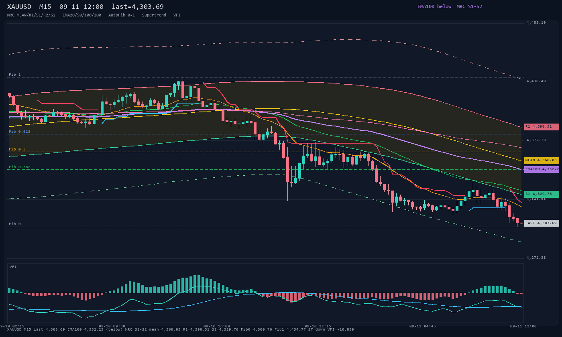
Task: Click the Fib 0.618 level label
Action: [x=20, y=132]
